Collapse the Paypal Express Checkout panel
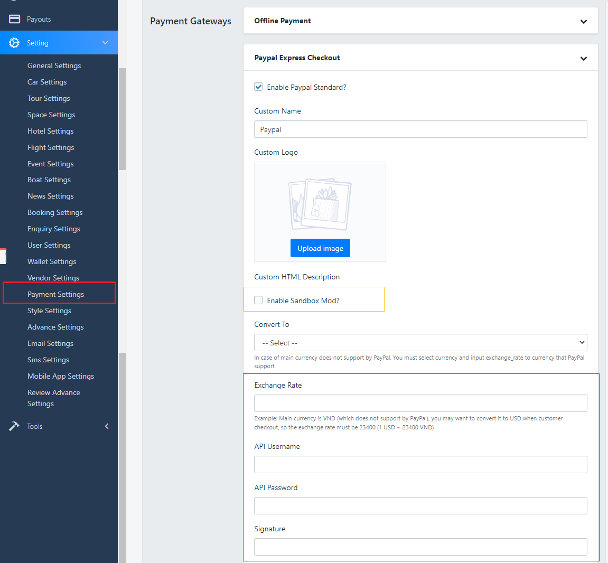608x563 pixels. pos(583,59)
